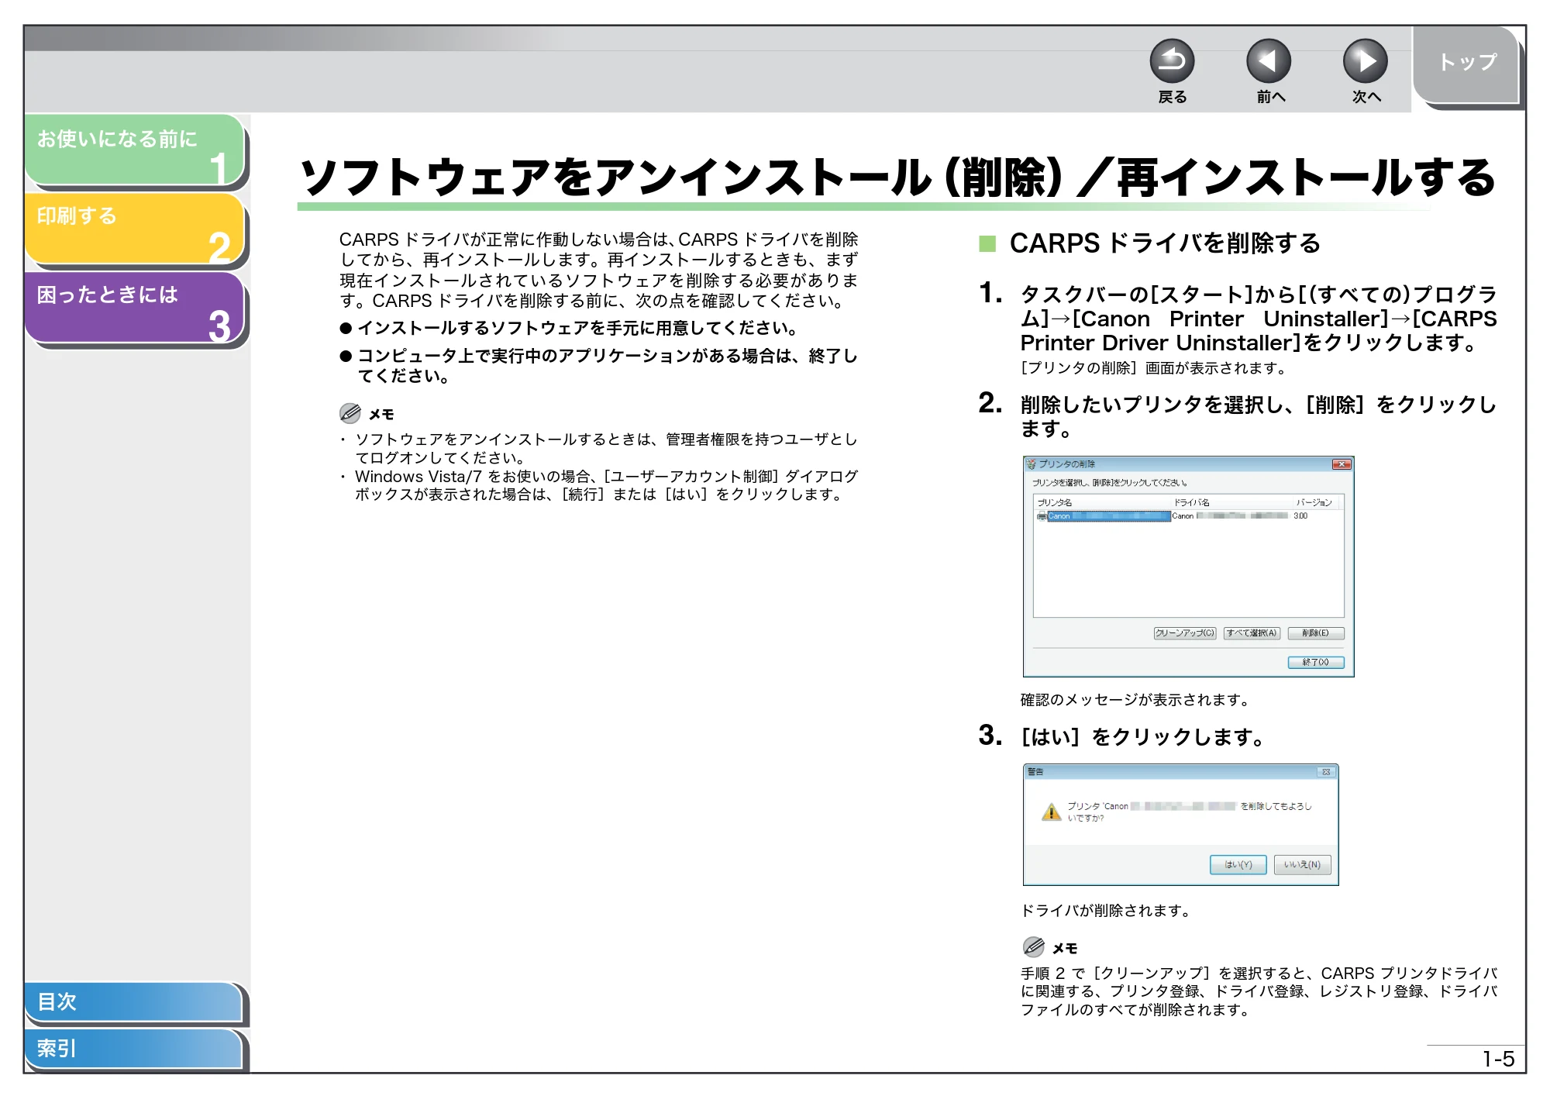Image resolution: width=1550 pixels, height=1096 pixels.
Task: Go to previous page with 前へ icon
Action: (x=1269, y=60)
